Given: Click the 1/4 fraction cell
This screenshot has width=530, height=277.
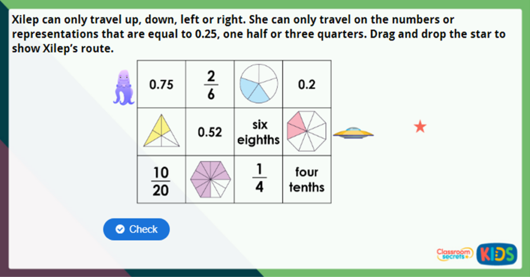Looking at the screenshot, I should click(x=259, y=180).
